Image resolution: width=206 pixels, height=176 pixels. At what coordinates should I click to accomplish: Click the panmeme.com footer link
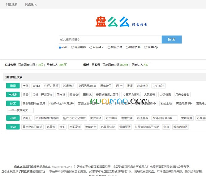(x=63, y=166)
